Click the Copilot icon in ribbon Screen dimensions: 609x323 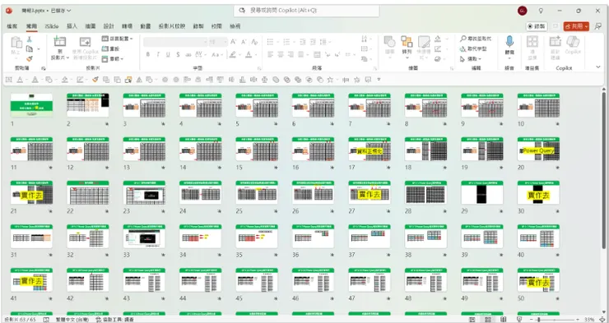point(573,42)
